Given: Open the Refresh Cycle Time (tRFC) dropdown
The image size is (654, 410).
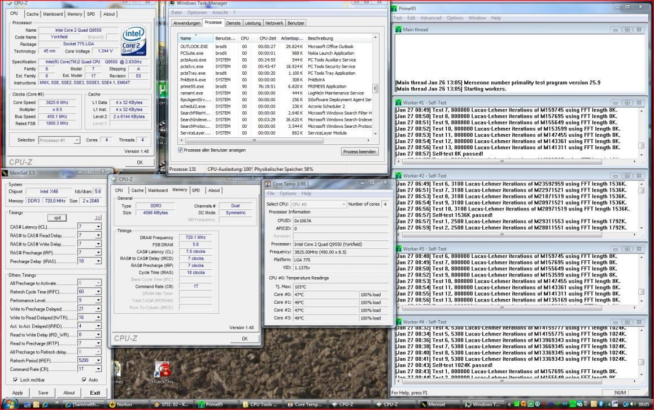Looking at the screenshot, I should pos(98,292).
